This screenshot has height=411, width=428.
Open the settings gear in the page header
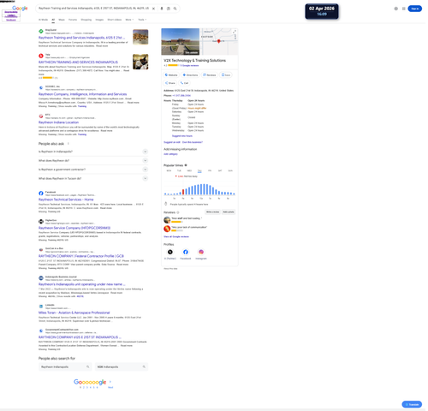tap(396, 9)
